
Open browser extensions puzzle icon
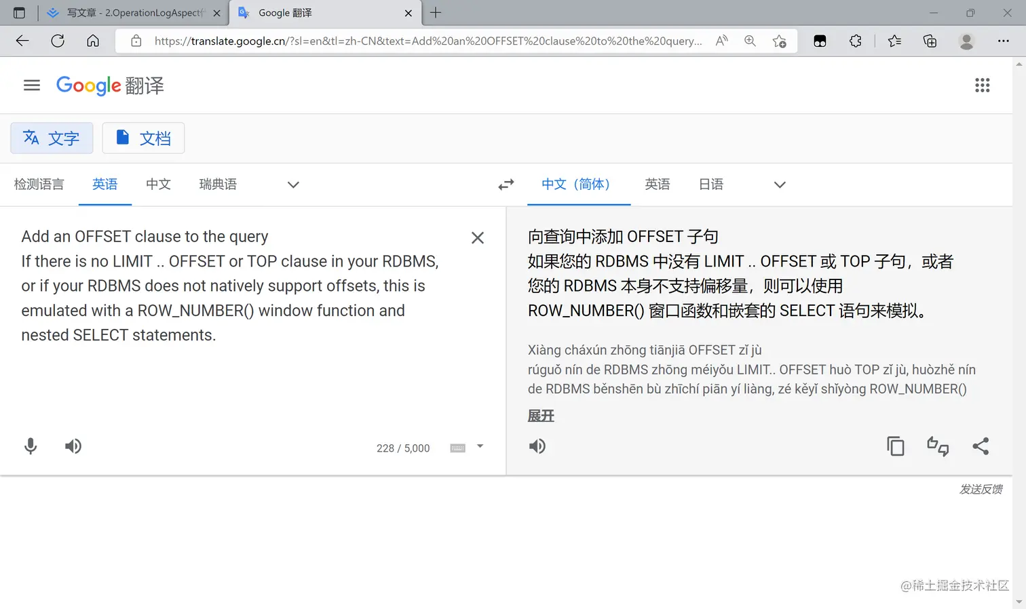pos(856,41)
